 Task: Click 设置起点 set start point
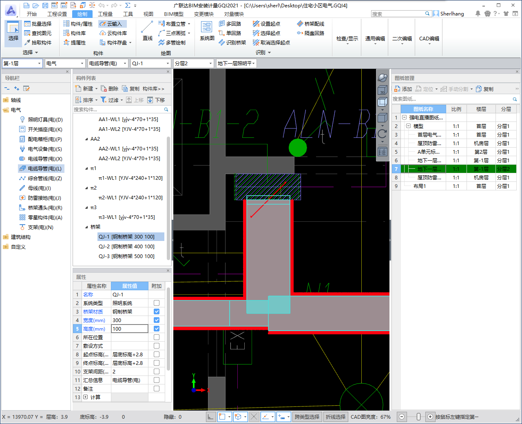(x=266, y=24)
